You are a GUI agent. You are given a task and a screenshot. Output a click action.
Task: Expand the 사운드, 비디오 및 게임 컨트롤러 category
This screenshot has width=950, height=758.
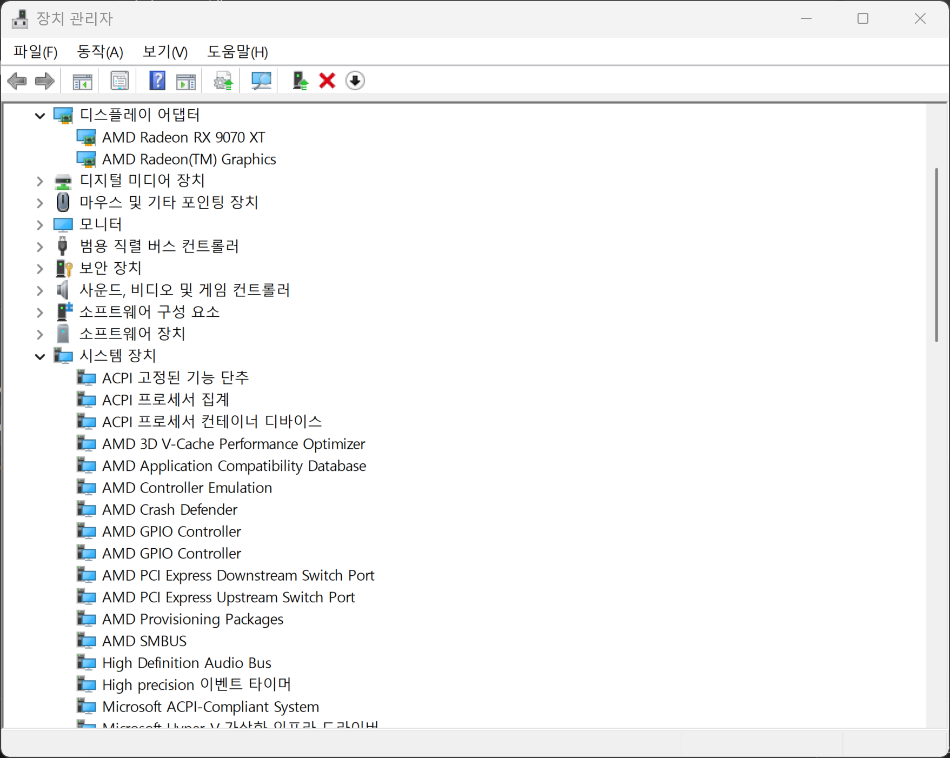click(39, 290)
